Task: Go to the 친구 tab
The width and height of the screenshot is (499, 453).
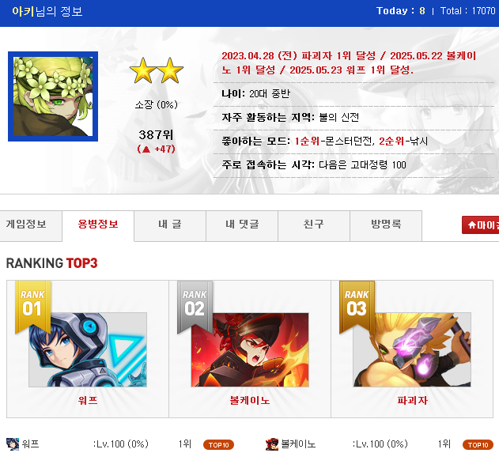Action: pos(314,225)
